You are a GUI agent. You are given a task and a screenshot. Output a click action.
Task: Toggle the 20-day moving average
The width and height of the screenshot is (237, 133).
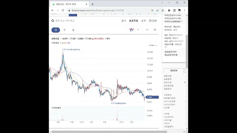click(63, 43)
